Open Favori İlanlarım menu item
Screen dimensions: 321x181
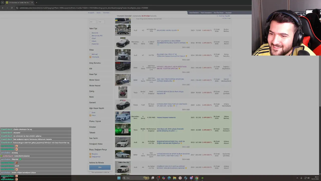click(194, 13)
